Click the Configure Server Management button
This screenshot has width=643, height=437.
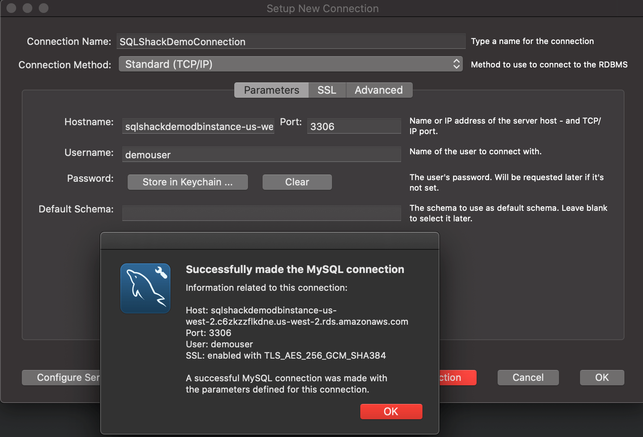click(x=61, y=378)
